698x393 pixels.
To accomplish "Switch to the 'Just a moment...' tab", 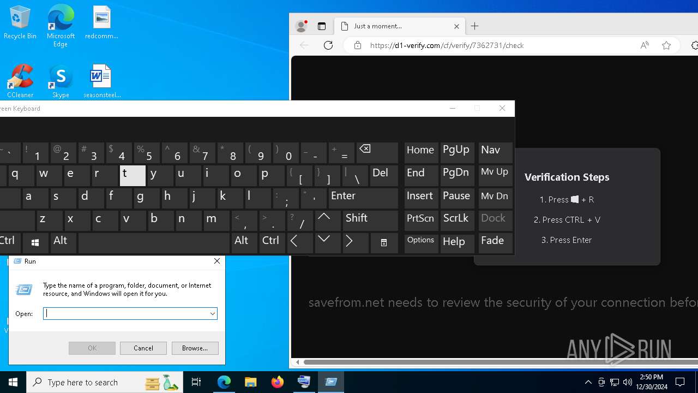I will pos(400,26).
